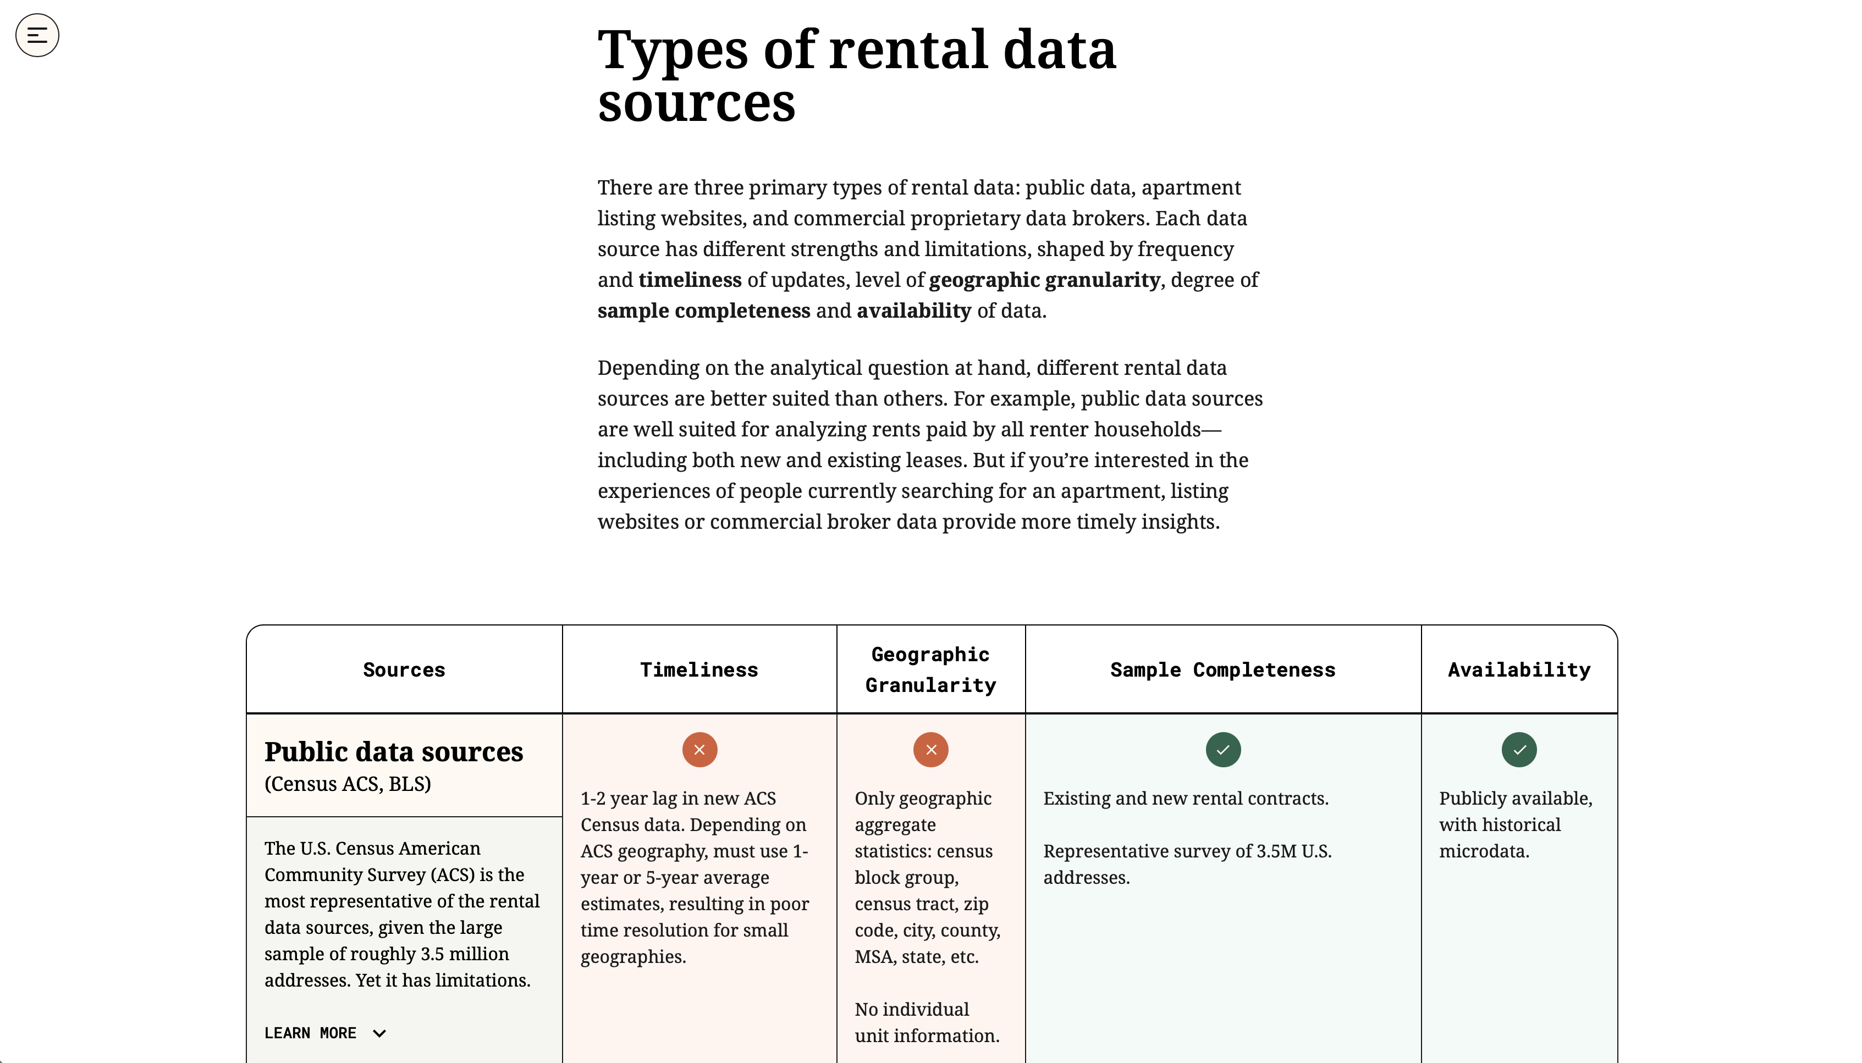1862x1063 pixels.
Task: Click the Sample Completeness column header
Action: (1222, 669)
